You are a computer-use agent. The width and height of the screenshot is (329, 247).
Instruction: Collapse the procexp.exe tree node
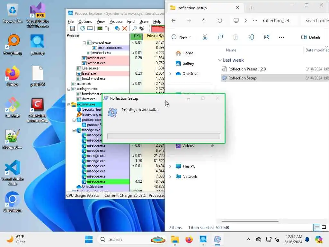coord(74,120)
